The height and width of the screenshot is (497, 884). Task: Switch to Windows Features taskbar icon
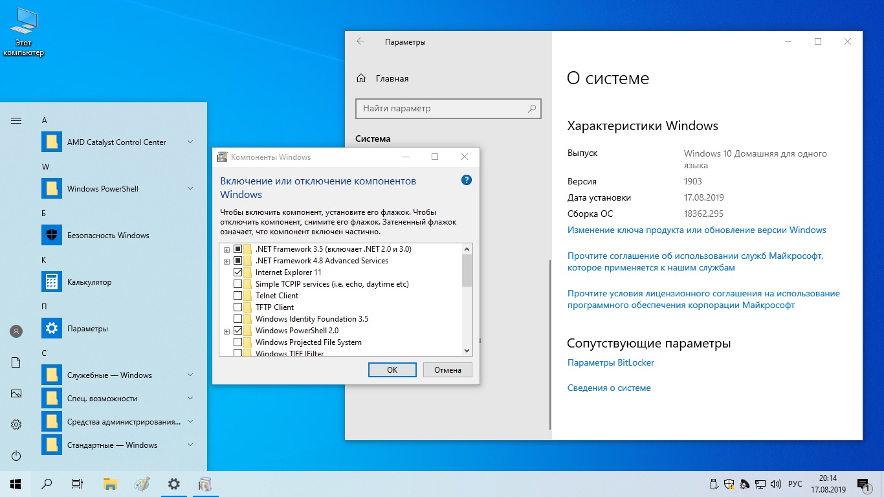205,483
